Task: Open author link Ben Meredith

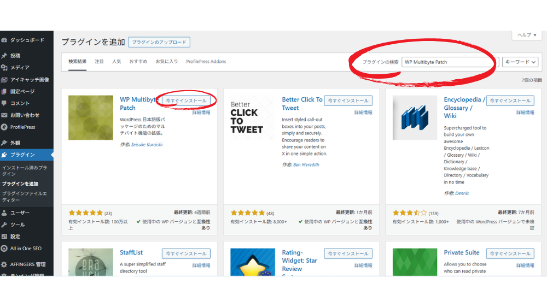Action: (x=306, y=165)
